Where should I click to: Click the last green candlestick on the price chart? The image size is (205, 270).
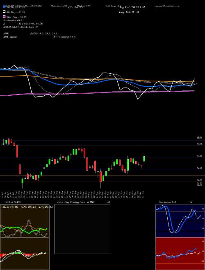click(x=144, y=159)
